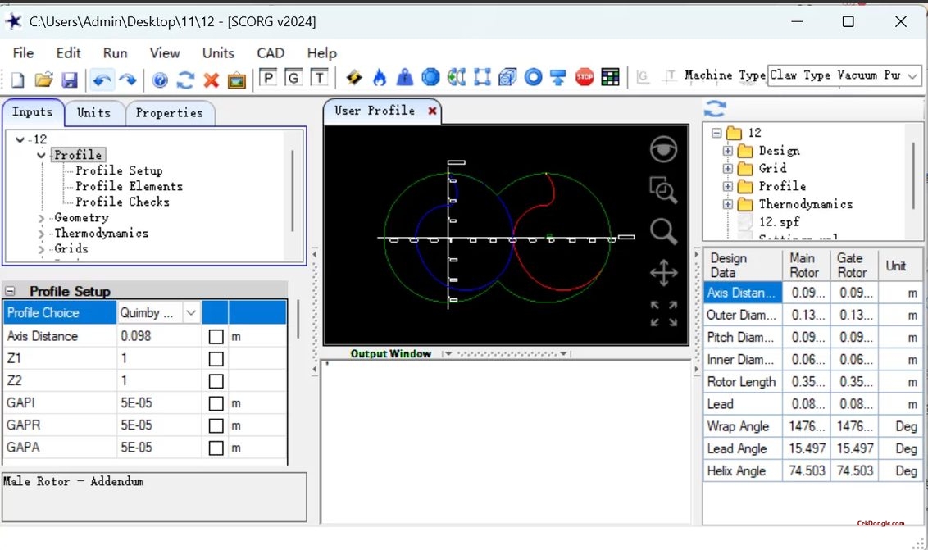928x550 pixels.
Task: Open the CAD menu
Action: (x=271, y=52)
